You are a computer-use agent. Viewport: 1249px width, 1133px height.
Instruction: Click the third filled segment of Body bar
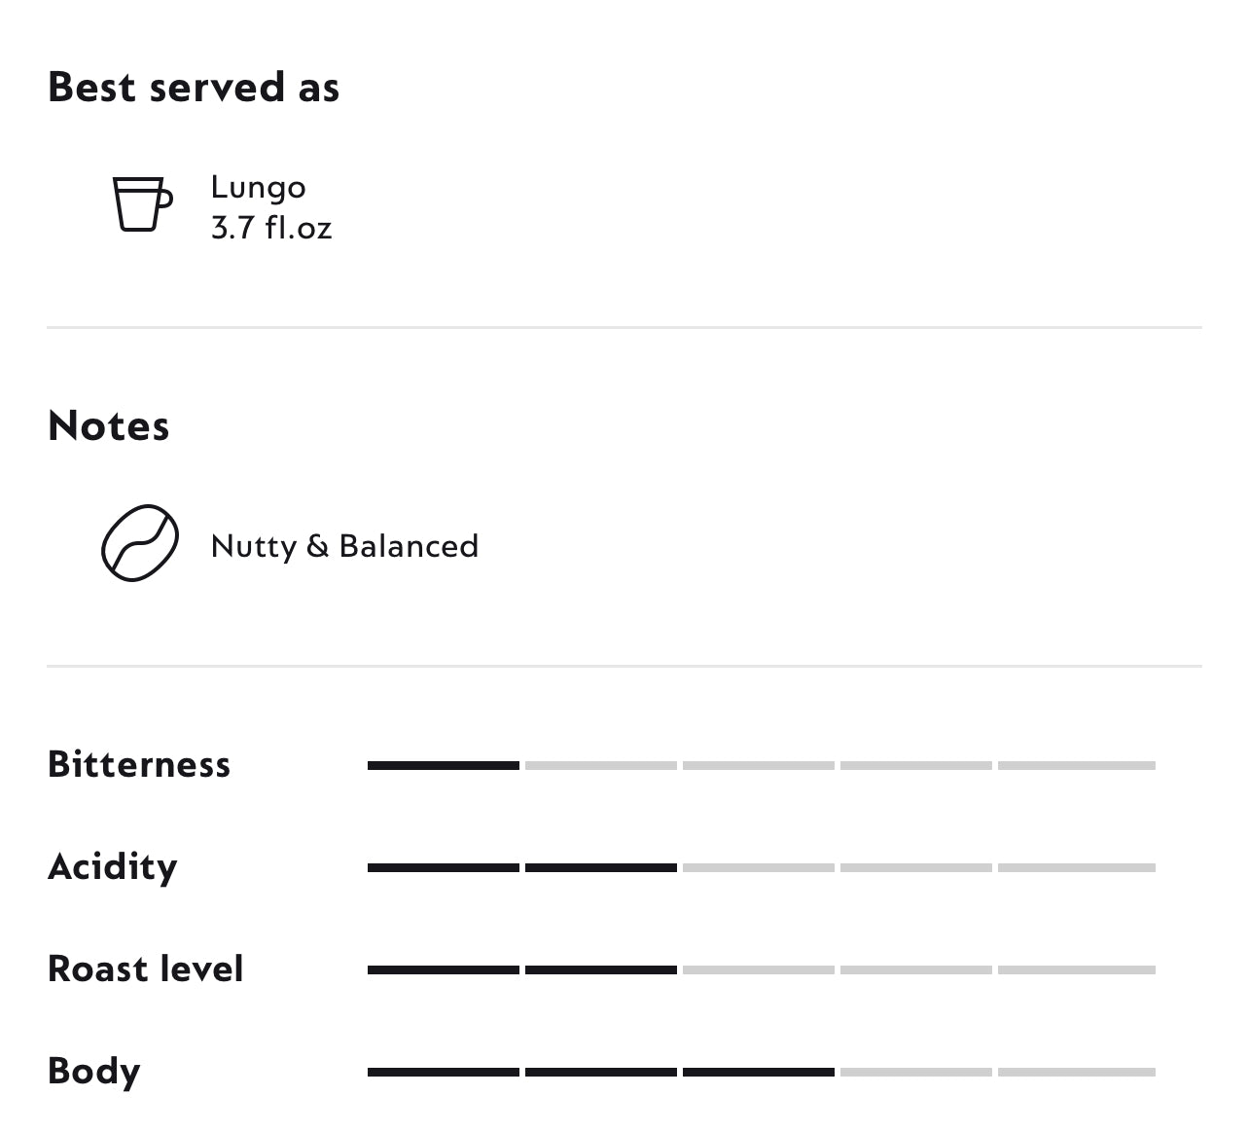759,1072
